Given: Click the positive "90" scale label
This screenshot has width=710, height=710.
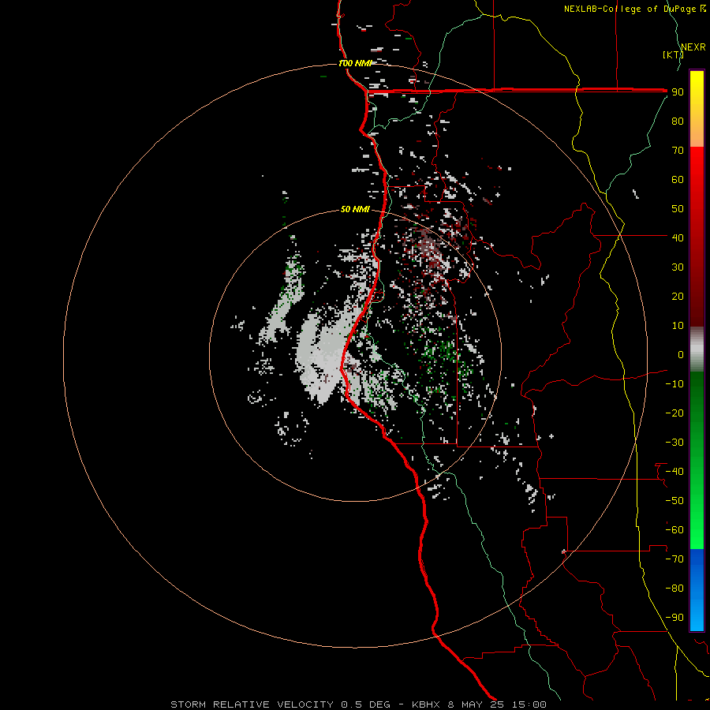Looking at the screenshot, I should [x=678, y=92].
